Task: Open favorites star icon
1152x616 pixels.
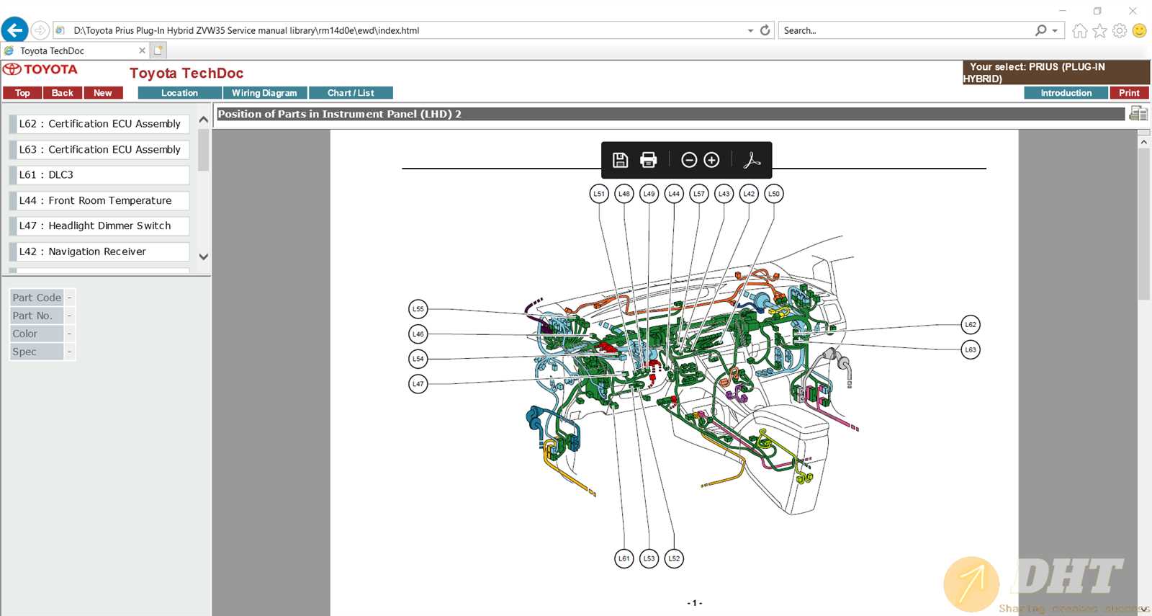Action: click(1099, 30)
